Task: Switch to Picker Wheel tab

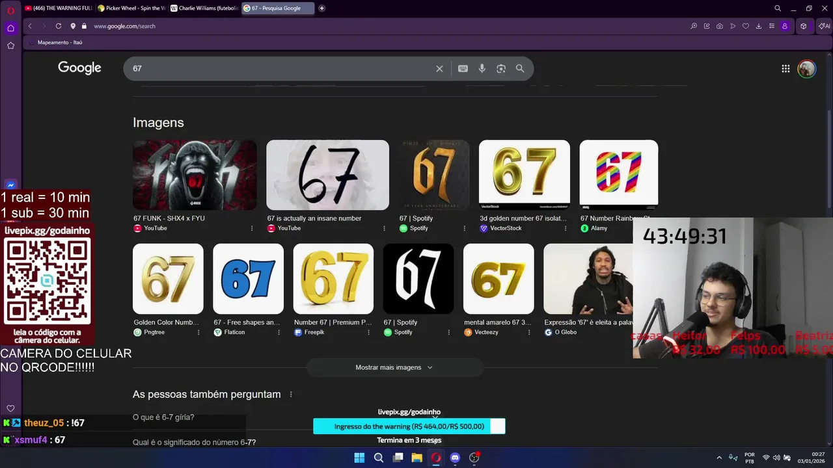Action: pyautogui.click(x=131, y=8)
